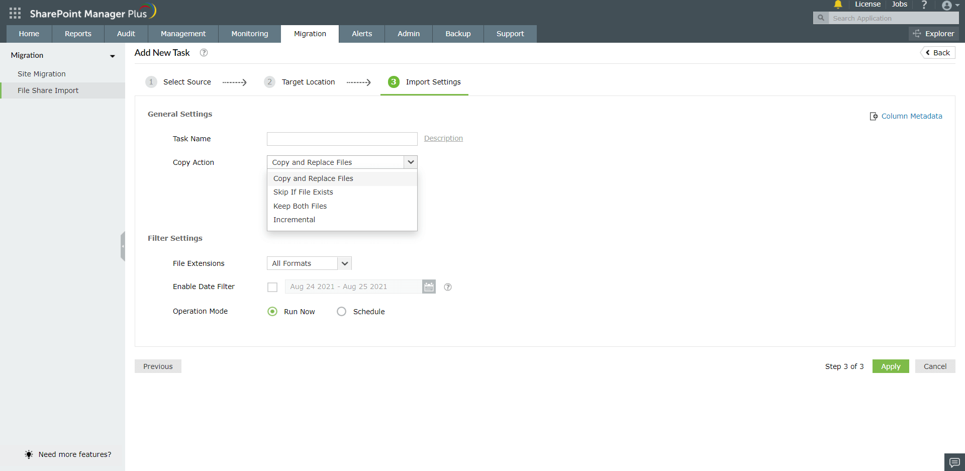Choose Copy and Replace Files option

pos(342,178)
